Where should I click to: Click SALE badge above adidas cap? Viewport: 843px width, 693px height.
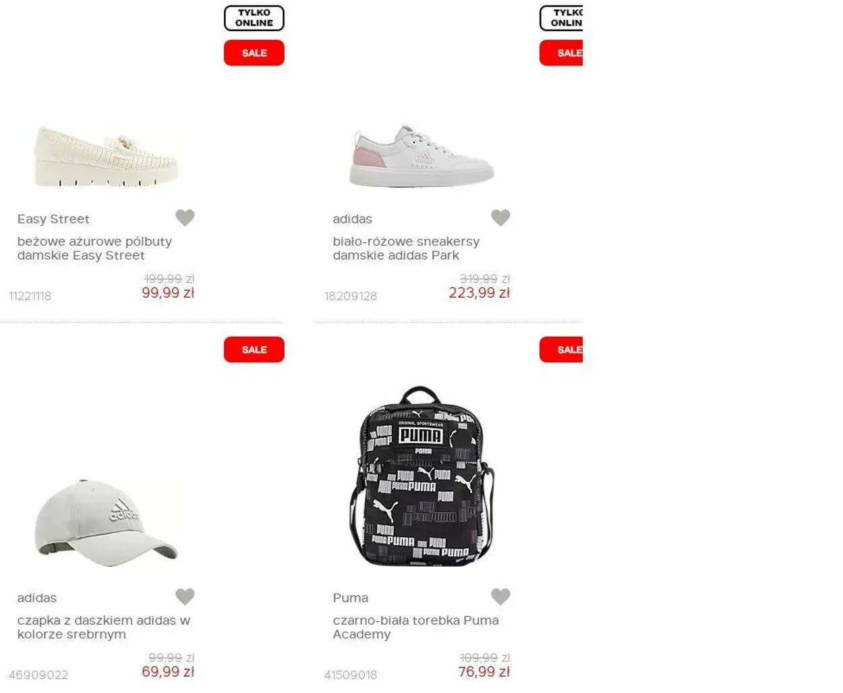click(254, 350)
